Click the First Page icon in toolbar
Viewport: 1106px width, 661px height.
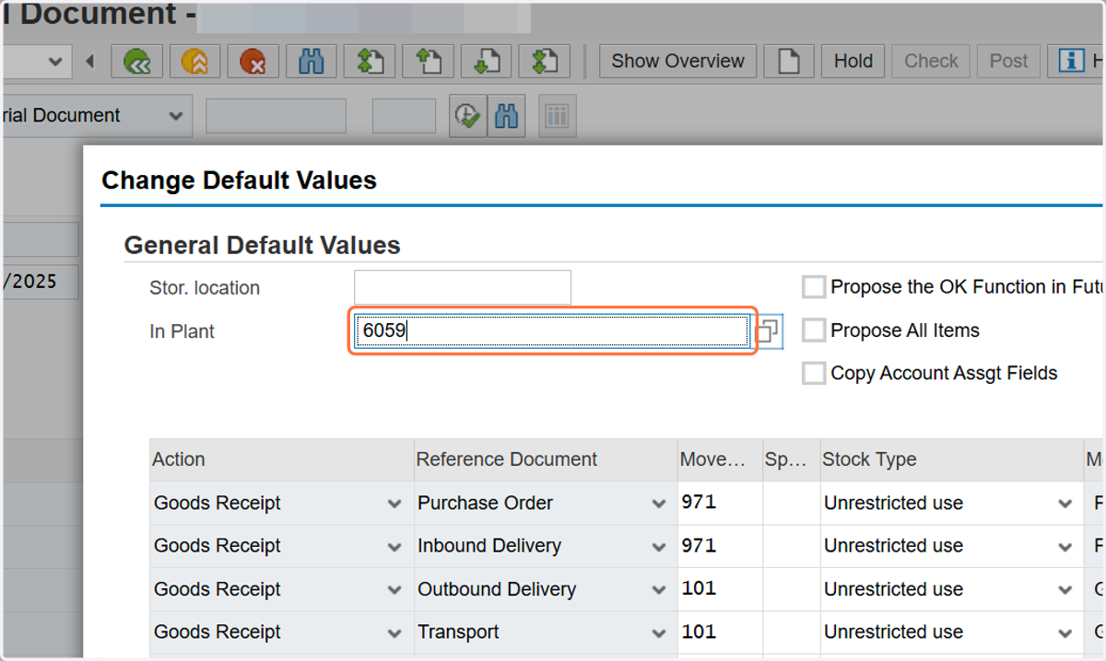pos(370,62)
